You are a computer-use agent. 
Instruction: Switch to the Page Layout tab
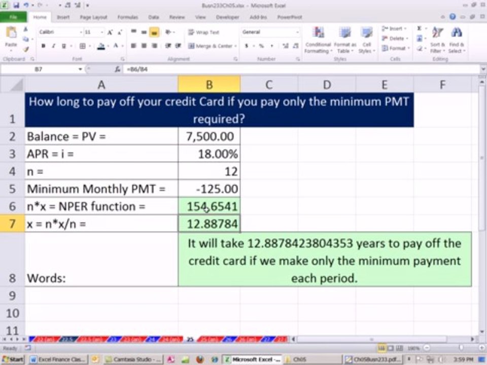coord(93,17)
